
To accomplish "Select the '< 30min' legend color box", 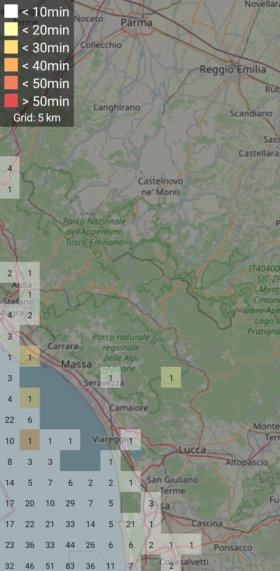I will (x=11, y=47).
